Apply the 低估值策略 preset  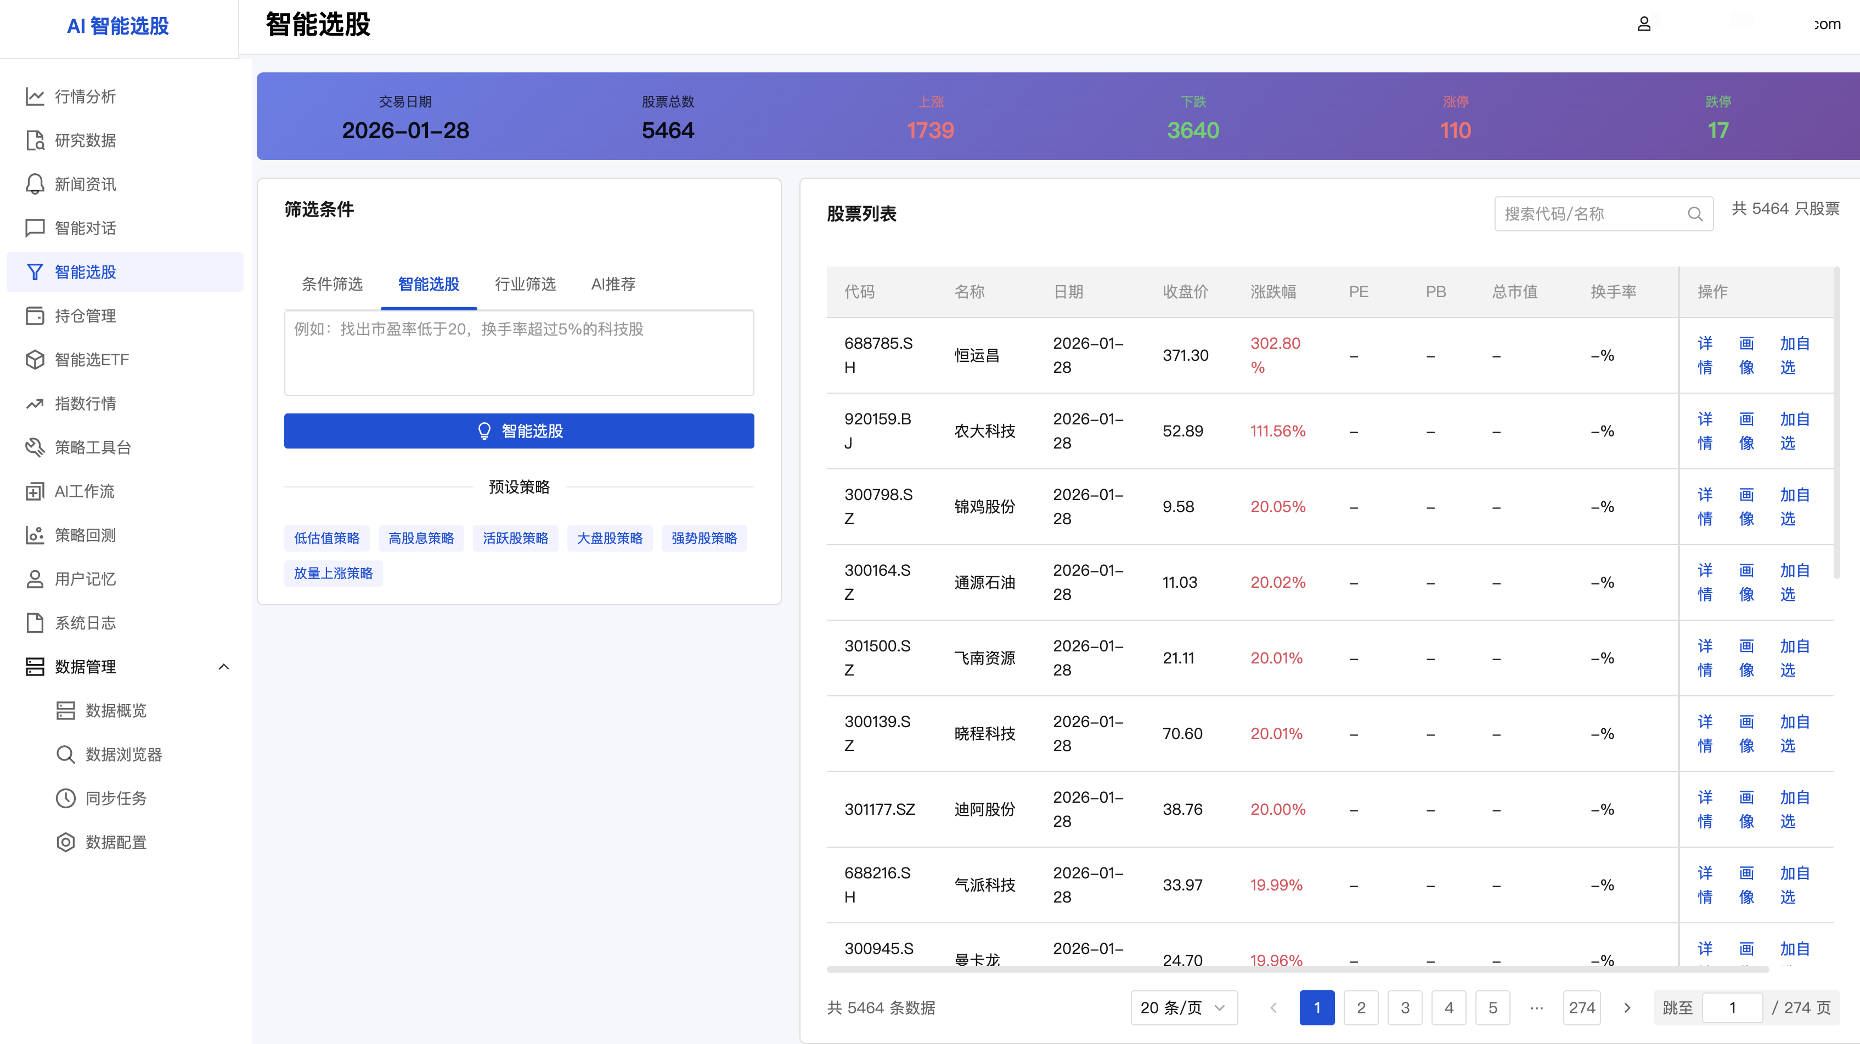pos(326,538)
